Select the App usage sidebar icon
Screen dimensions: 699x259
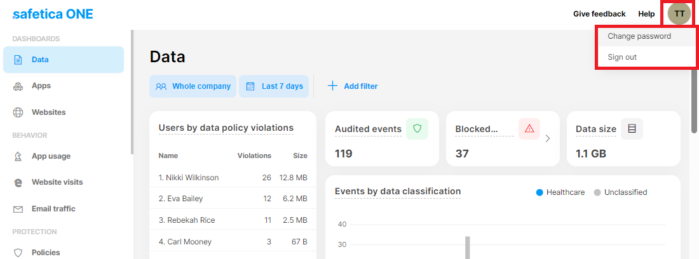pos(18,156)
